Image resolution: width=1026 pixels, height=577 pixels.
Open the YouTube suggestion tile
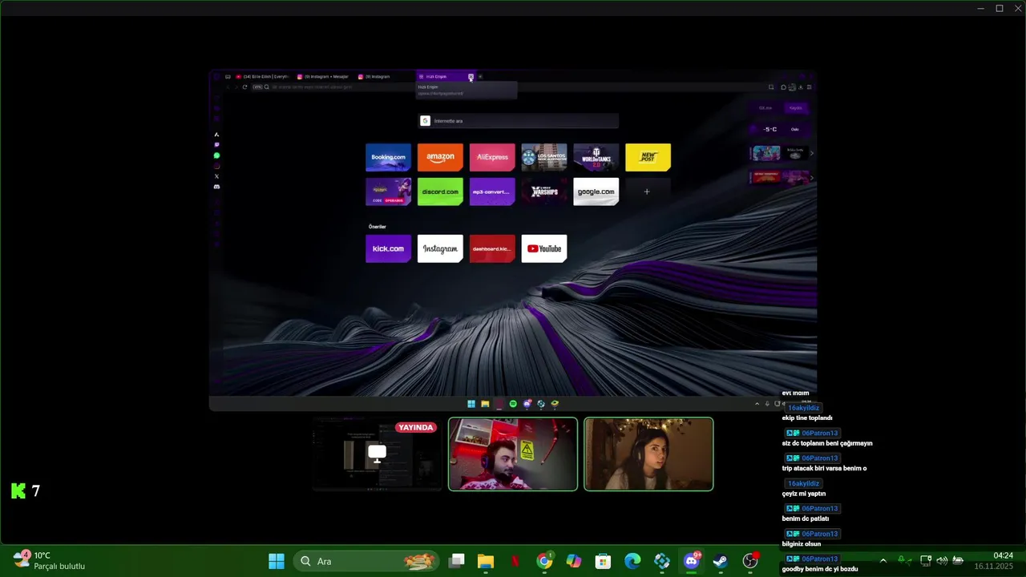(544, 248)
